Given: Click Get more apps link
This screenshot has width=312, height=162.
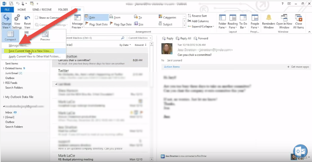Looking at the screenshot, I should coord(298,67).
